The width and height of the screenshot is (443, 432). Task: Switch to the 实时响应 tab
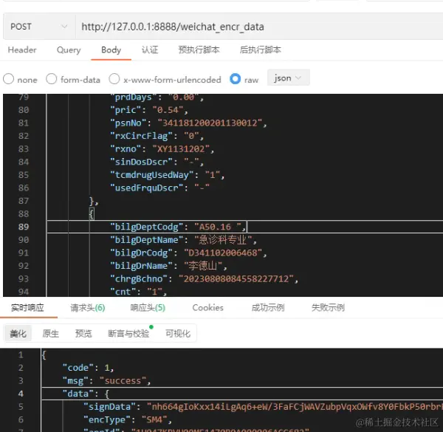click(x=27, y=308)
